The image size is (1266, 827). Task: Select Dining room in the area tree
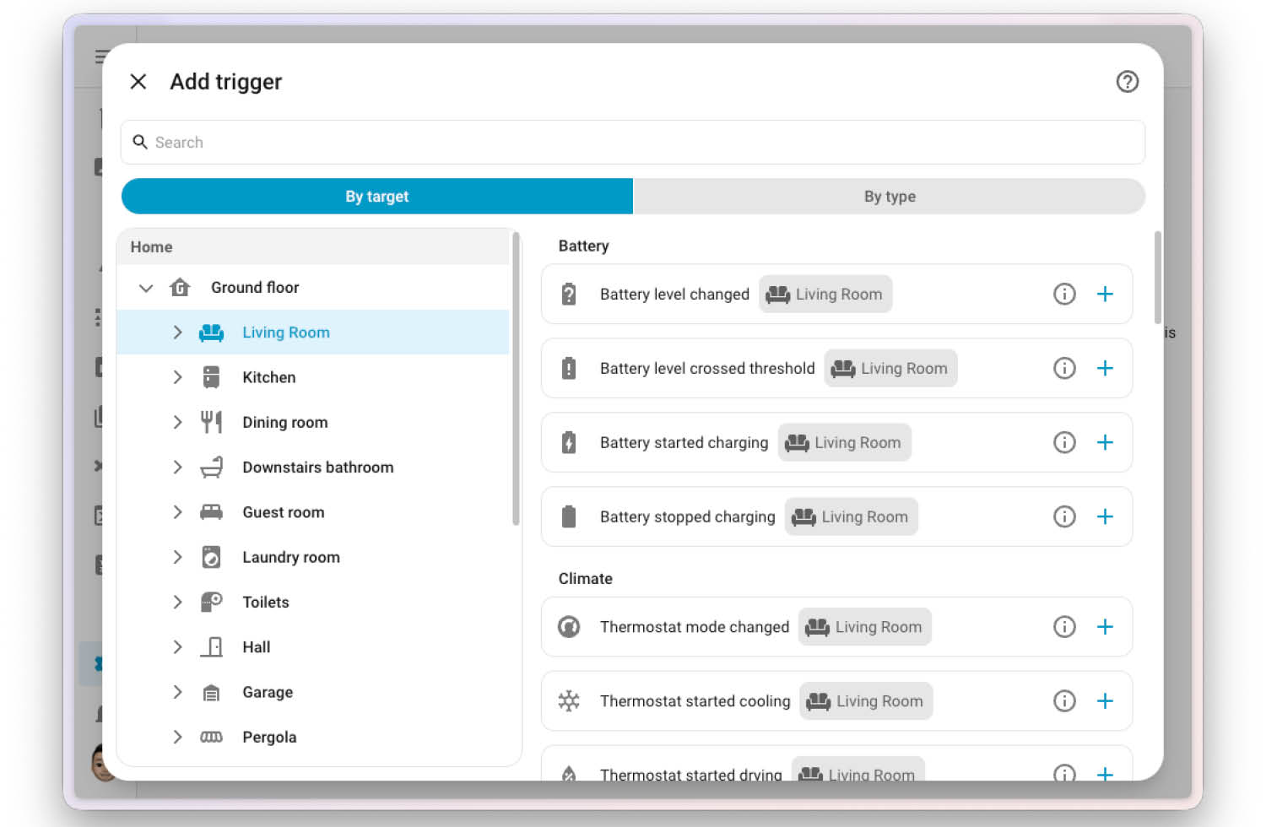tap(285, 422)
